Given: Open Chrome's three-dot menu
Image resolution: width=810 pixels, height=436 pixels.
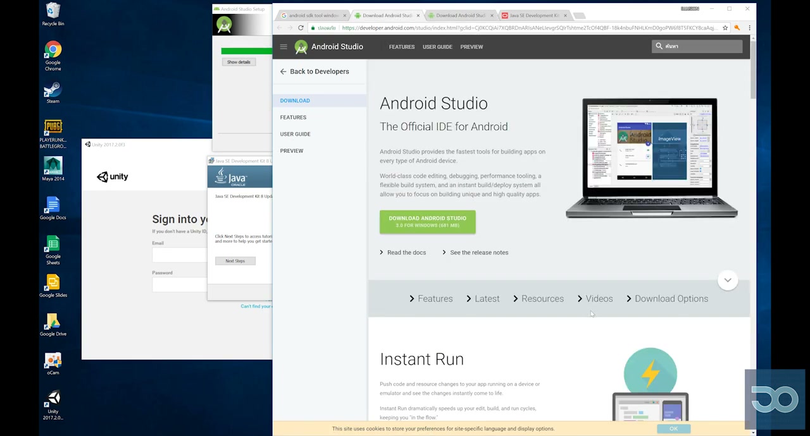Looking at the screenshot, I should click(749, 28).
